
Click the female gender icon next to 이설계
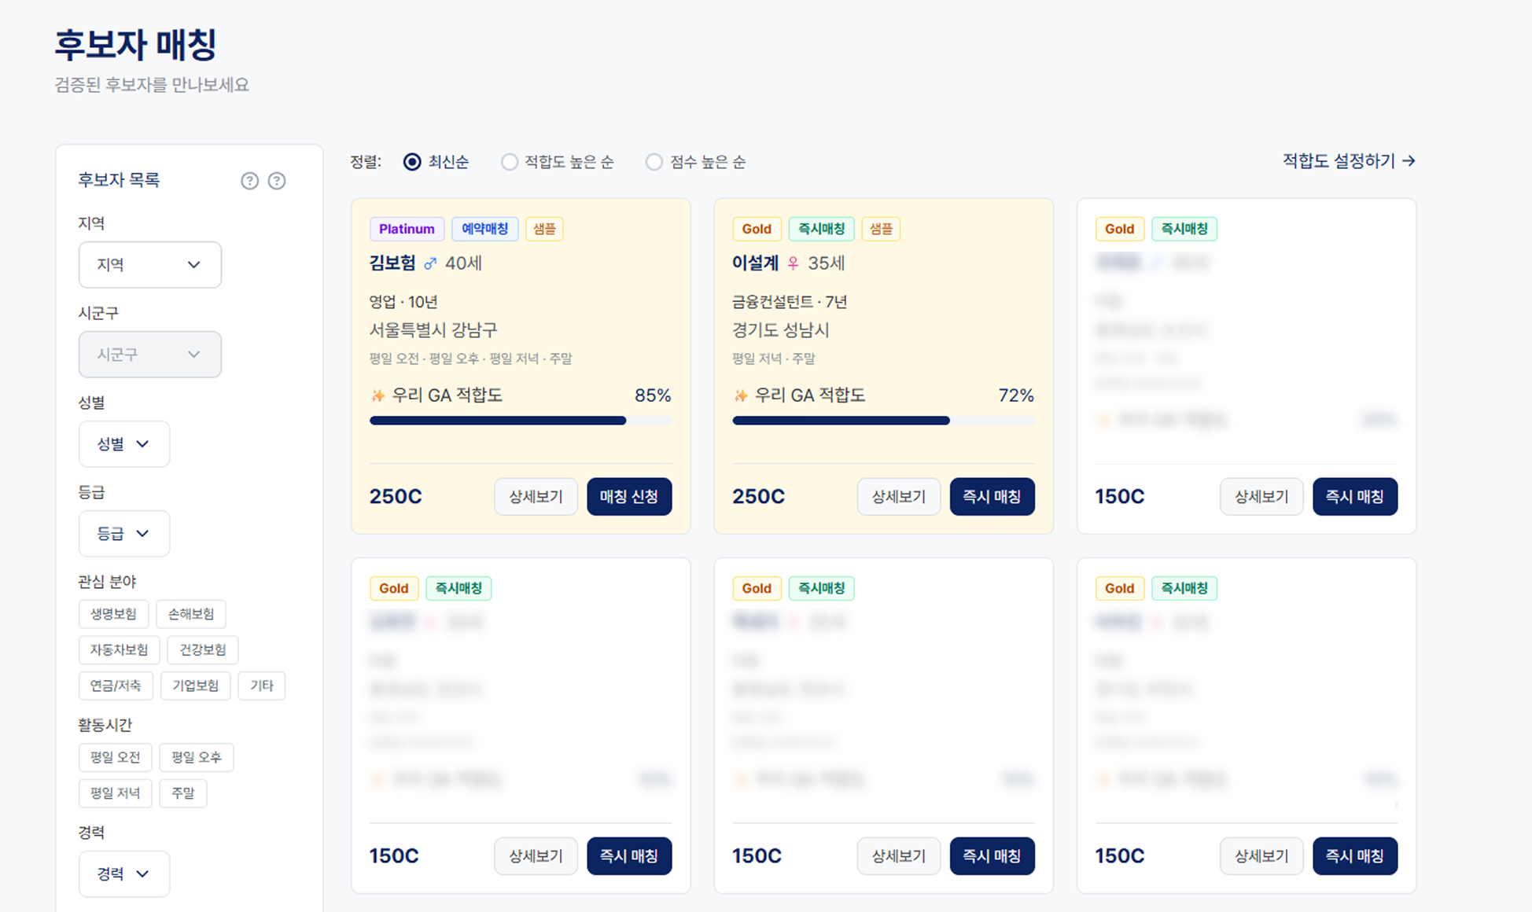click(794, 263)
